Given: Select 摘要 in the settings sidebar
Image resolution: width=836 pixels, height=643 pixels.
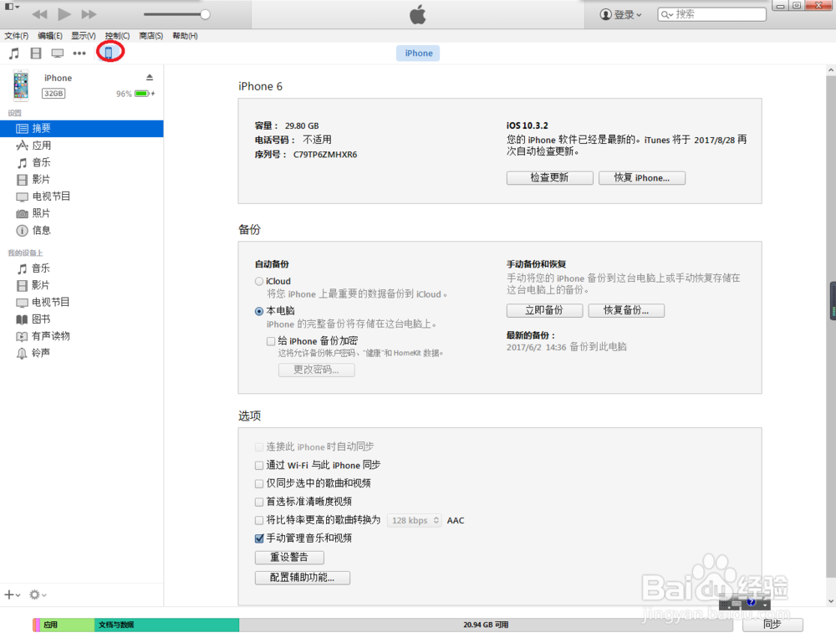Looking at the screenshot, I should point(82,129).
